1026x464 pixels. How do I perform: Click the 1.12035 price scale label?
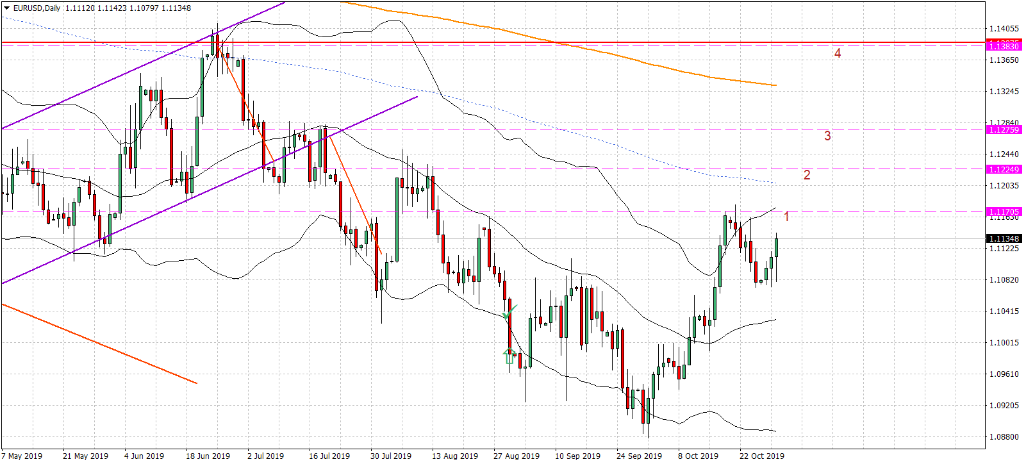coord(1004,186)
